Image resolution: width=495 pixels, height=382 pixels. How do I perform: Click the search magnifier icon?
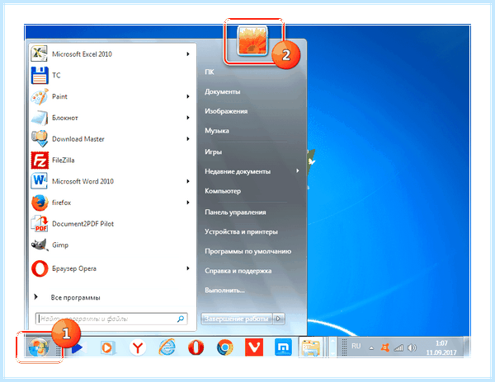pyautogui.click(x=181, y=319)
